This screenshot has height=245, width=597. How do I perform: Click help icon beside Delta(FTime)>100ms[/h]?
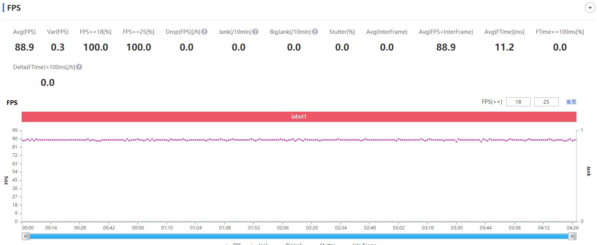click(79, 67)
